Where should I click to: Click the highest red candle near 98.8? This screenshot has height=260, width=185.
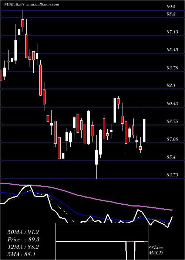(23, 23)
